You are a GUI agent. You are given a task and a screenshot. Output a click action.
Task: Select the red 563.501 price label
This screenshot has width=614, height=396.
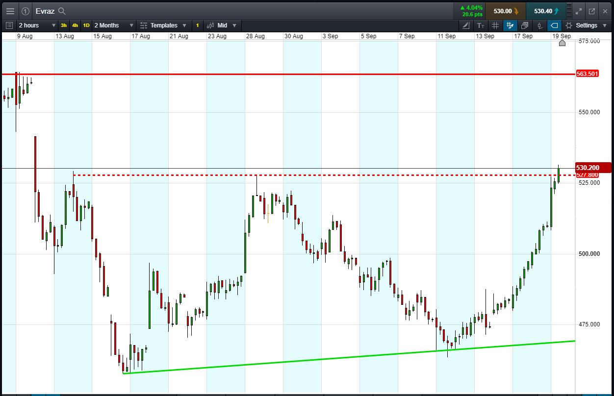coord(588,74)
